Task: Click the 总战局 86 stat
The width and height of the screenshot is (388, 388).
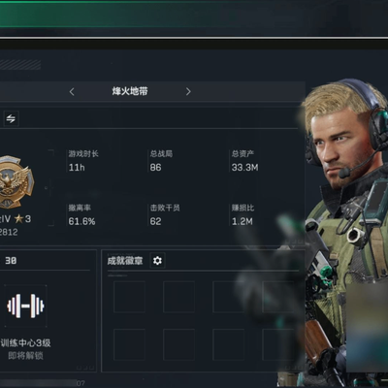Action: pos(161,161)
